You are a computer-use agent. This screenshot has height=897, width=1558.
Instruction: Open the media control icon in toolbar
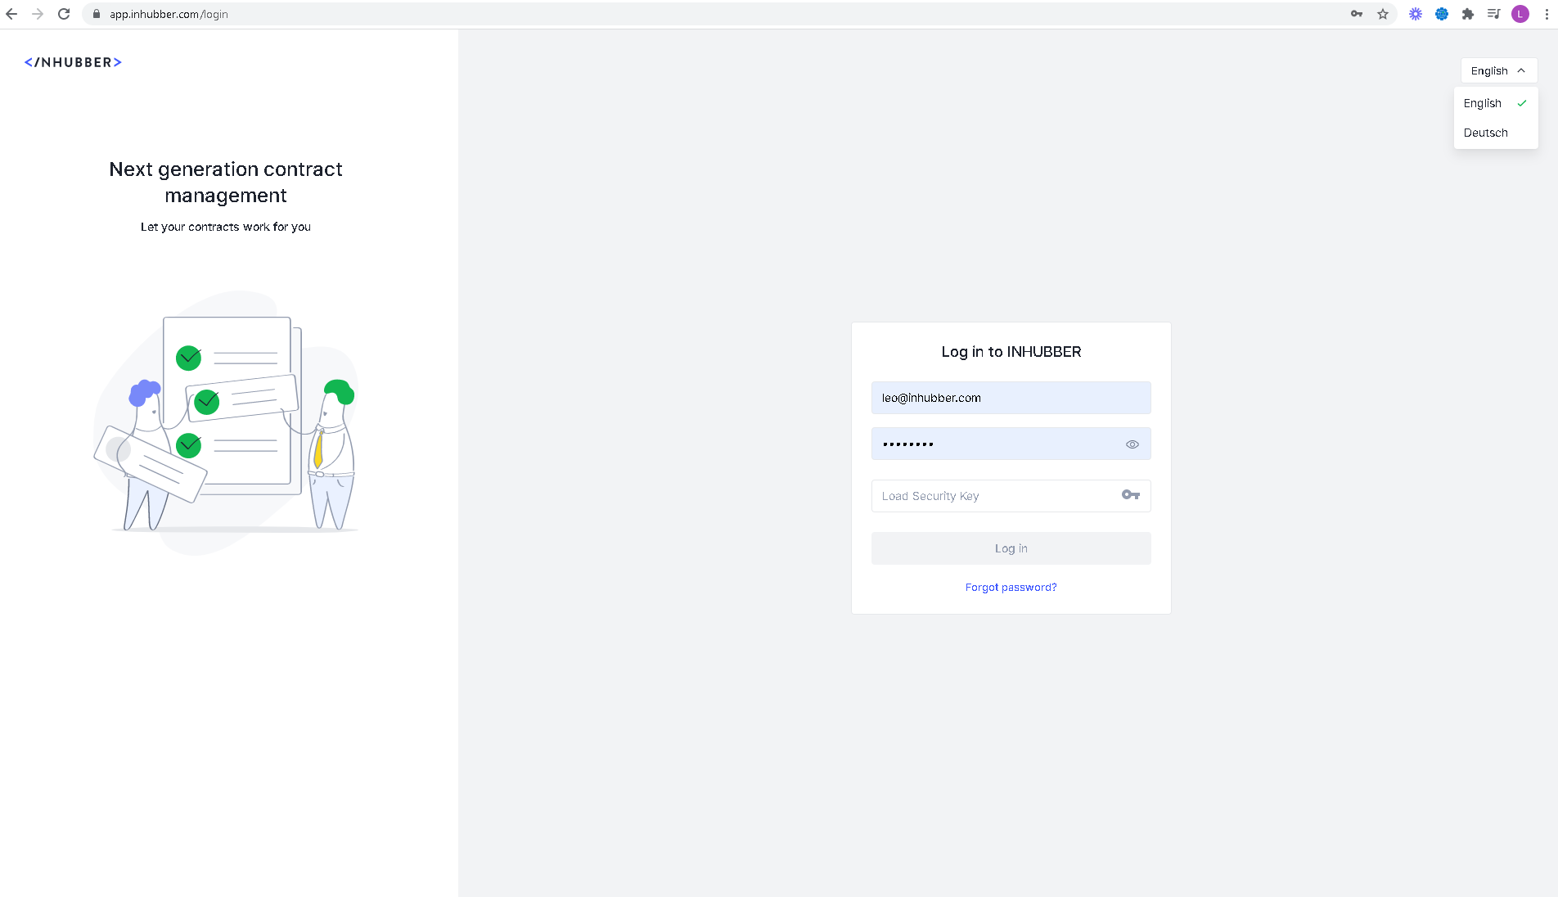tap(1494, 14)
